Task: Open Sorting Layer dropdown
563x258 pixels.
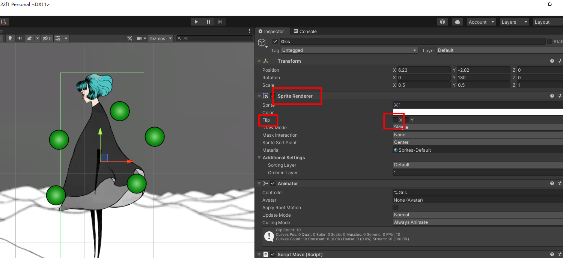Action: [478, 165]
